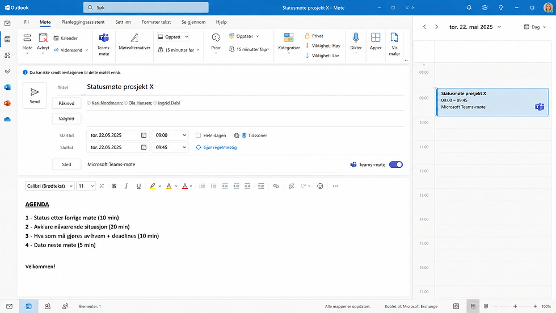Switch to Formater tekst tab
Image resolution: width=556 pixels, height=313 pixels.
click(156, 22)
